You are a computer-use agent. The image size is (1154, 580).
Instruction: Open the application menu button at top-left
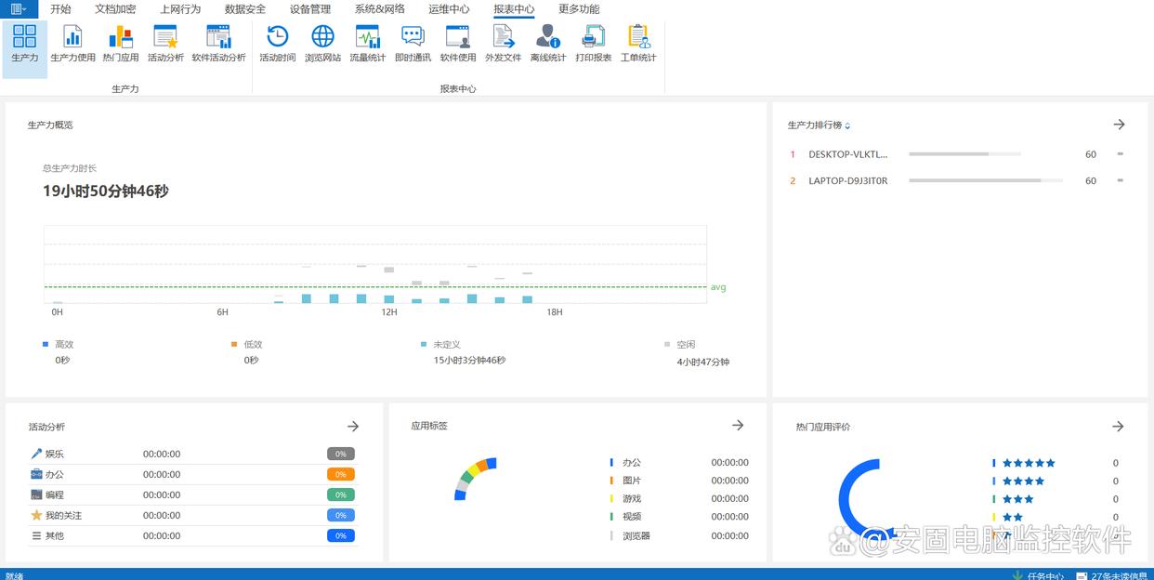coord(19,9)
